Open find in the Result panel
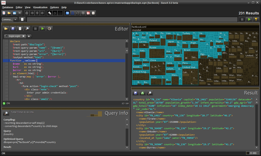261x156 pixels. (150, 93)
